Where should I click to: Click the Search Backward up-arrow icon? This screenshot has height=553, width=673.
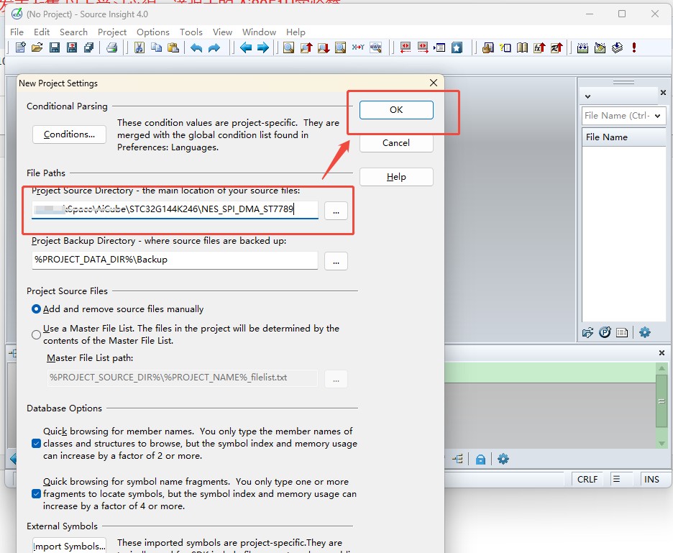(306, 47)
